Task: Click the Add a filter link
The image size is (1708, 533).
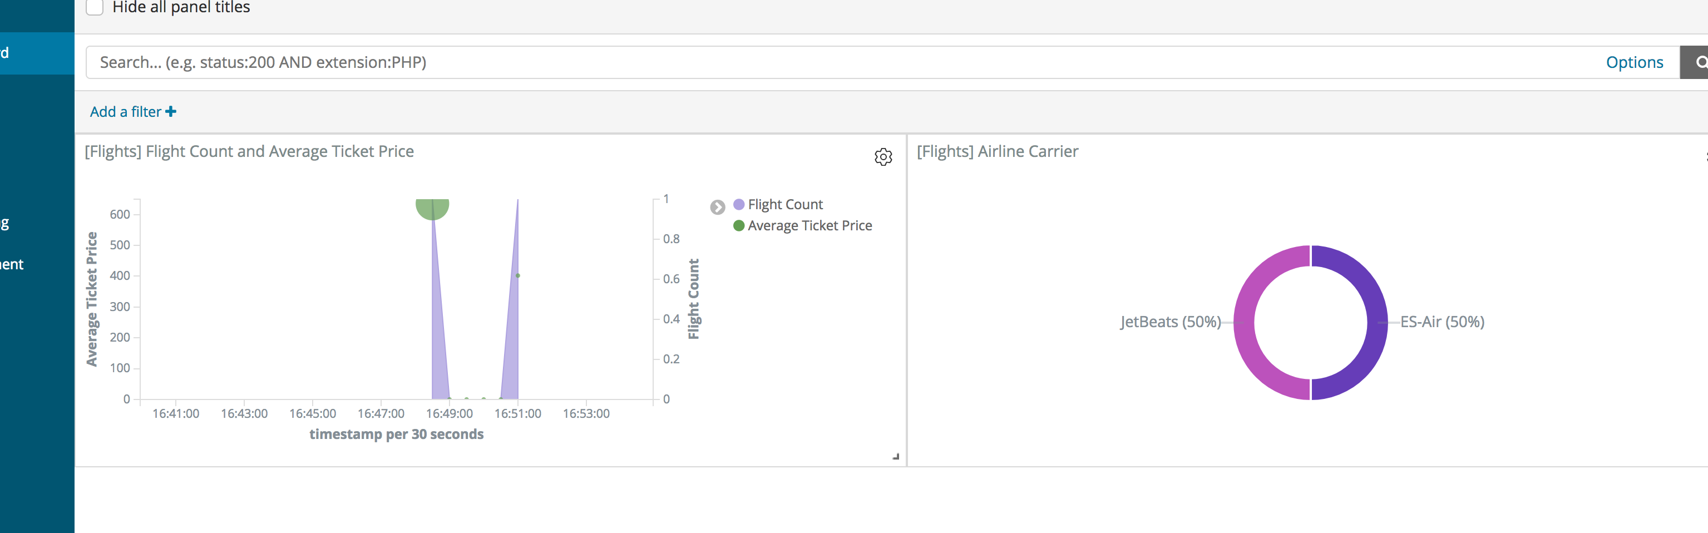Action: 125,111
